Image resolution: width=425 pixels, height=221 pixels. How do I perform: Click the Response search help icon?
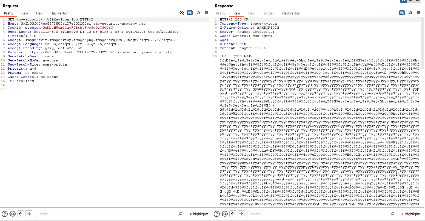point(217,214)
